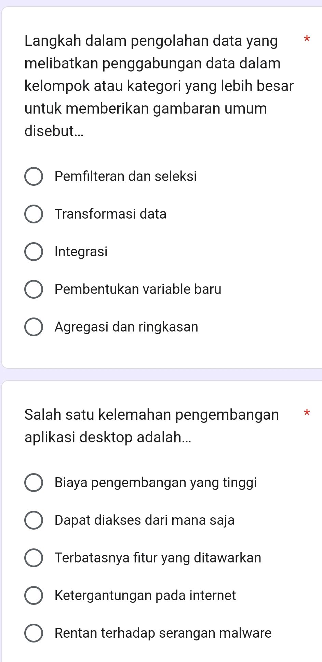Image resolution: width=322 pixels, height=662 pixels.
Task: Click the label text 'Ketergantungan pada internet'
Action: pyautogui.click(x=145, y=595)
